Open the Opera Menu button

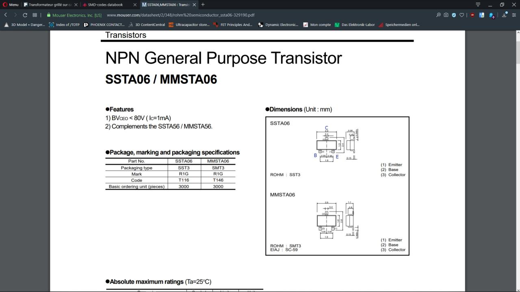click(11, 4)
